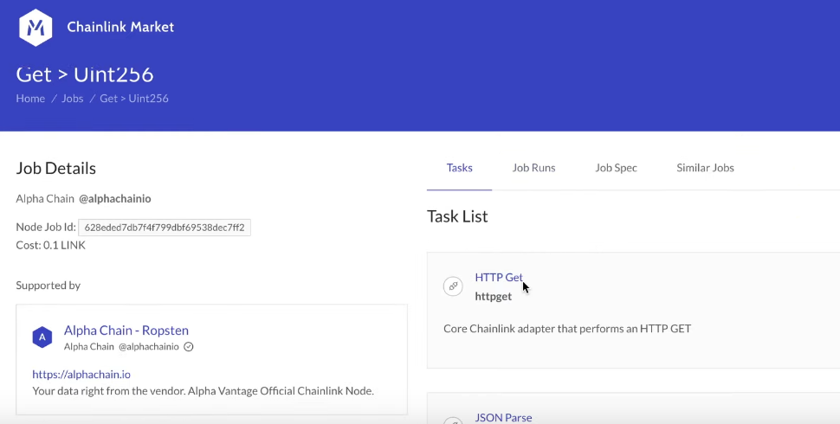The width and height of the screenshot is (840, 424).
Task: Click the Alpha Chain hexagon avatar icon
Action: pos(42,337)
